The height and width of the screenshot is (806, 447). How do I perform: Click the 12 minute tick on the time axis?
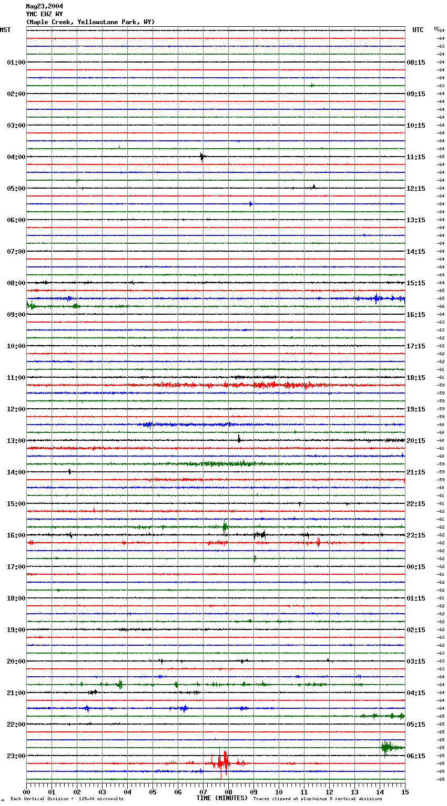click(x=329, y=792)
